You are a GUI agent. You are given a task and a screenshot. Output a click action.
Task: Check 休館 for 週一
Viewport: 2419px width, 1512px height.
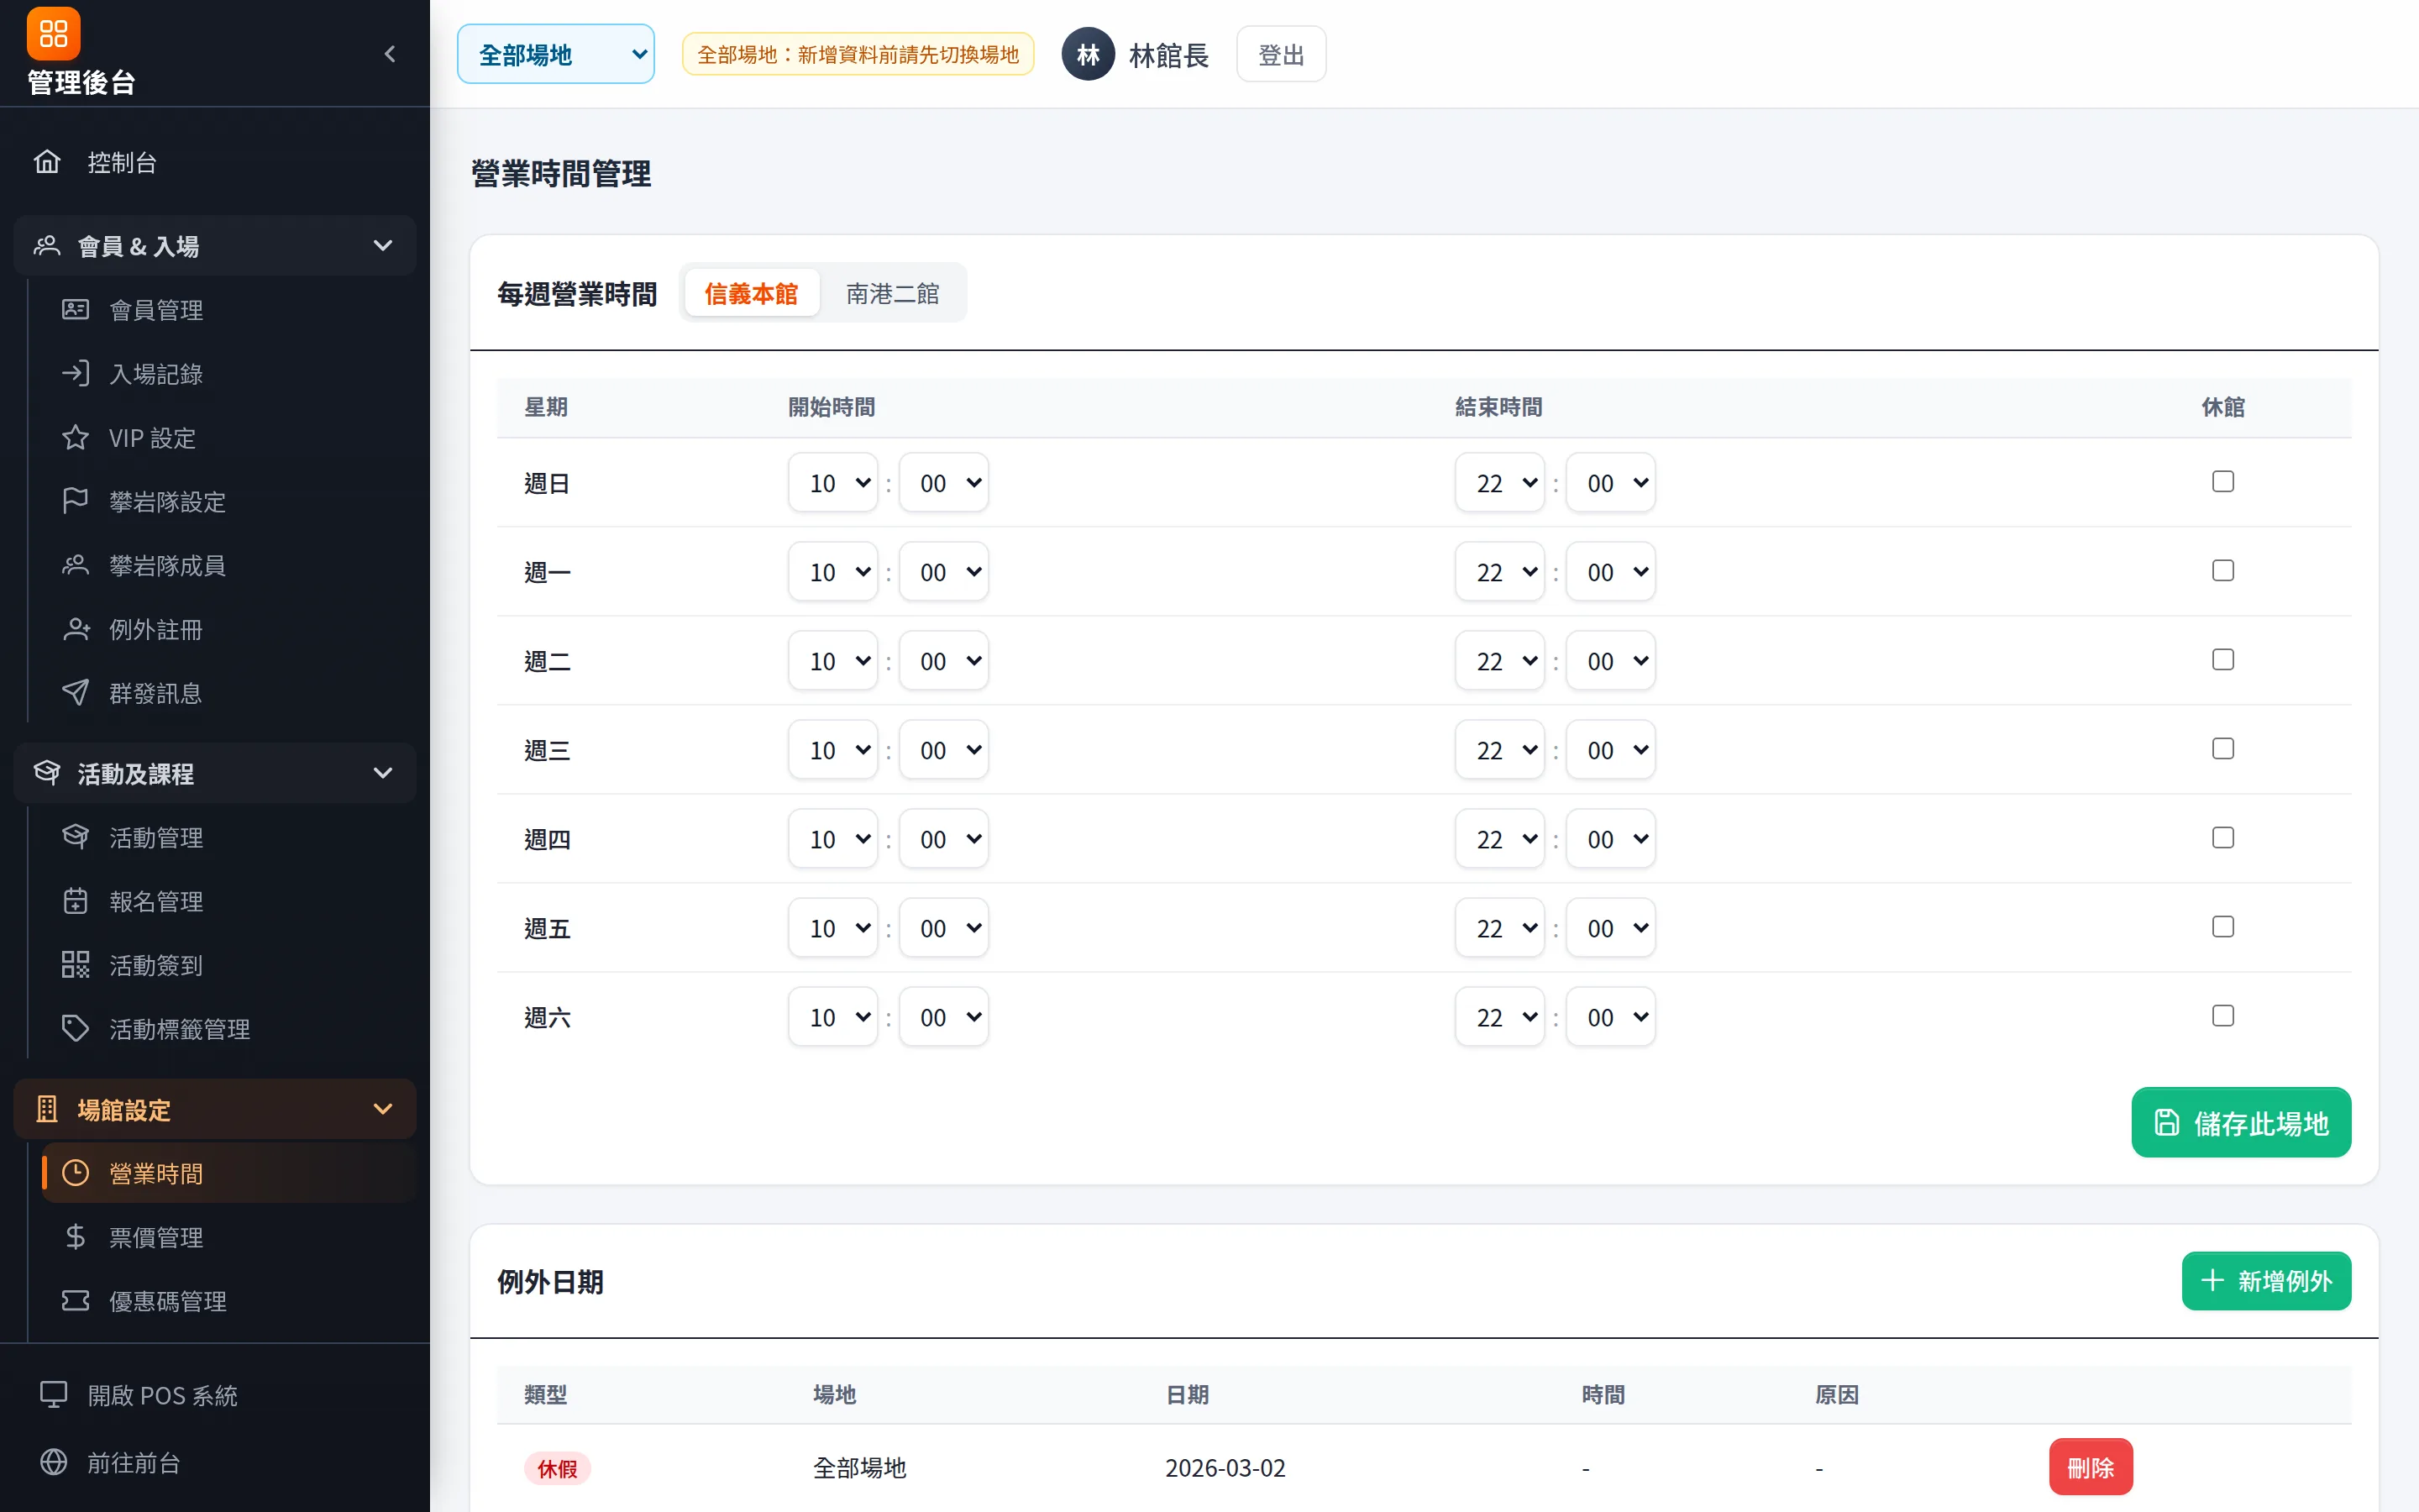point(2222,571)
